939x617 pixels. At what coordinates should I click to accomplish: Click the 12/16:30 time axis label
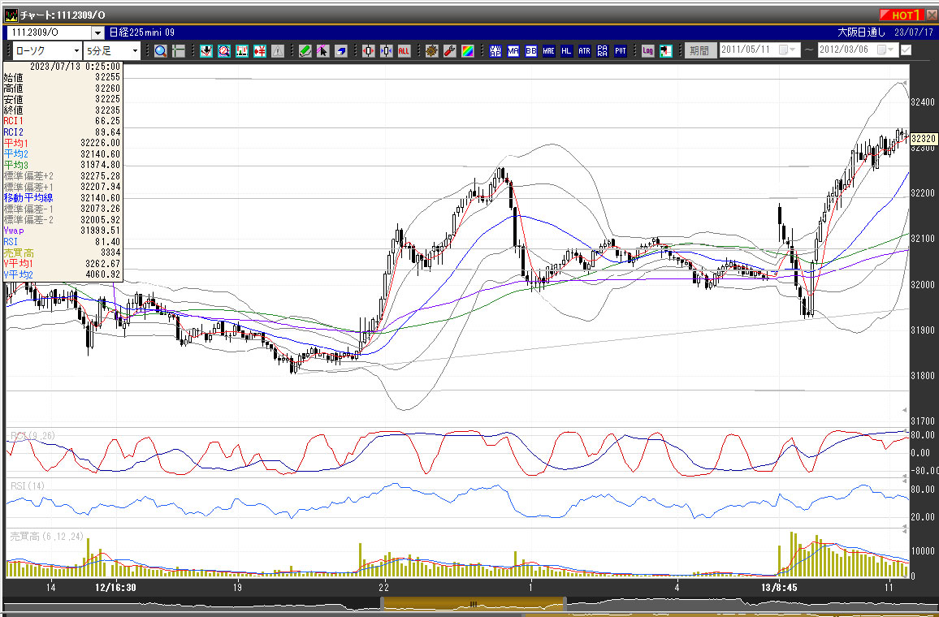point(115,588)
